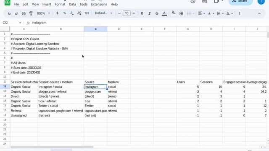Viewport: 269px width, 151px height.
Task: Open horizontal align dropdown
Action: [201, 13]
